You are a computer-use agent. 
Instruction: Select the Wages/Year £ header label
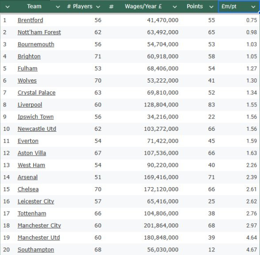(x=143, y=6)
